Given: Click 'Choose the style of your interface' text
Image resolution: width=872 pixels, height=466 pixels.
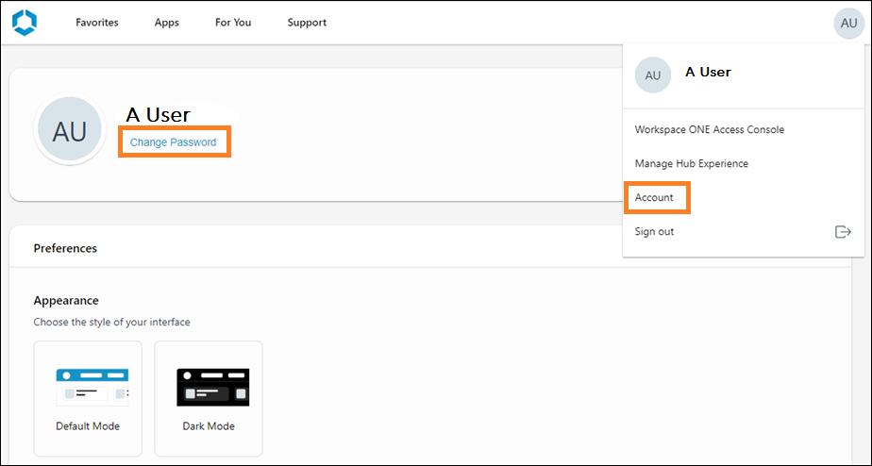Looking at the screenshot, I should tap(111, 322).
